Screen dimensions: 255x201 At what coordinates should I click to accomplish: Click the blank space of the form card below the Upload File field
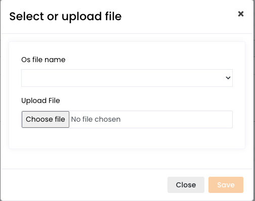click(x=127, y=138)
